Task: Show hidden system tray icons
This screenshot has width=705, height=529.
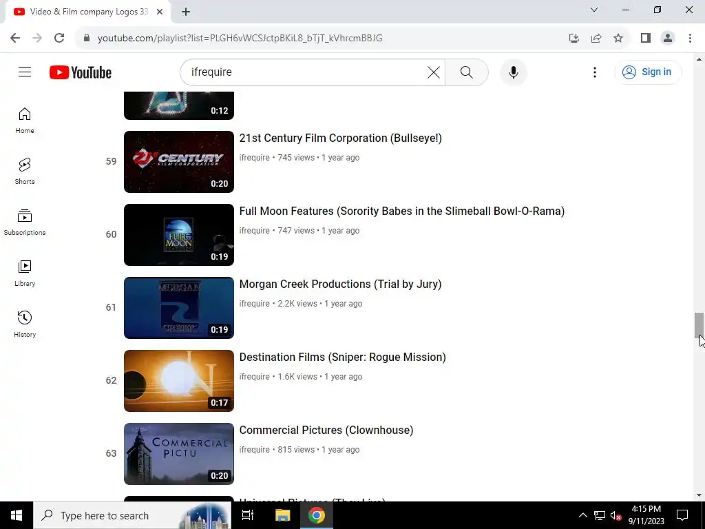Action: 582,515
